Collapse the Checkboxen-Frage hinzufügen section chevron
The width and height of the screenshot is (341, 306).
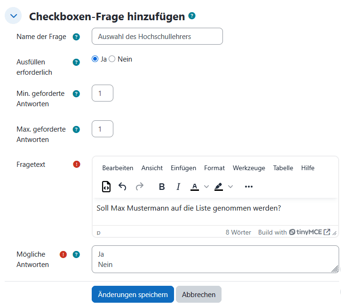13,16
